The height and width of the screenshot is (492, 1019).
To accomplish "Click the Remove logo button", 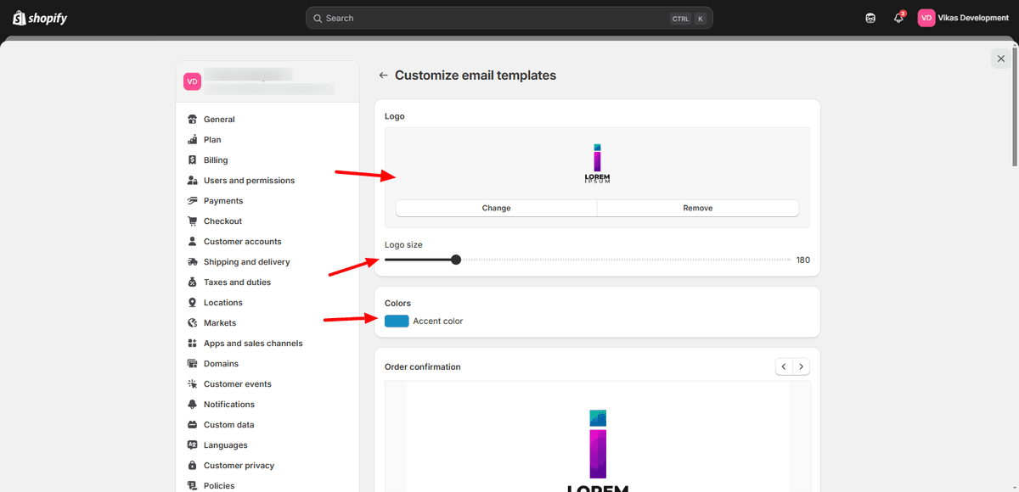I will (698, 208).
